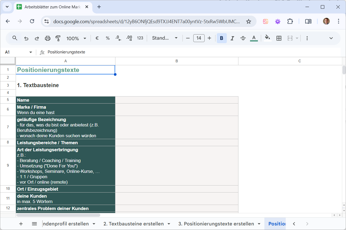
Task: Open the all sheets list
Action: [x=34, y=224]
